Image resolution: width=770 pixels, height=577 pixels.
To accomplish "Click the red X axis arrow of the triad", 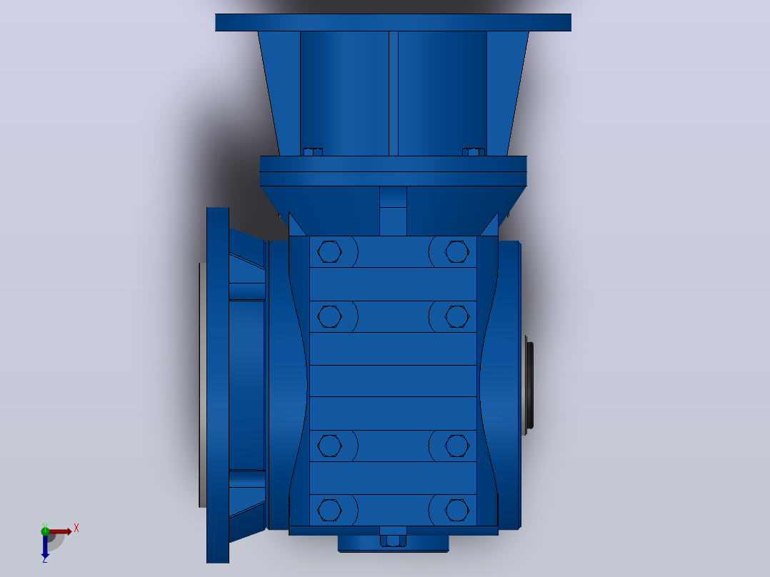I will tap(61, 532).
